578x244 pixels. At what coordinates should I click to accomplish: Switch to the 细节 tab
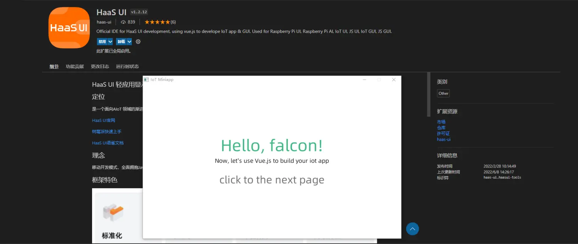54,66
